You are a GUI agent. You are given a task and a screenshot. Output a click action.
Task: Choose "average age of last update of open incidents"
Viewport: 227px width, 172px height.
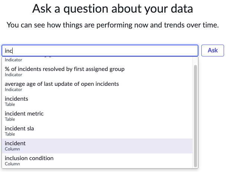tap(97, 87)
